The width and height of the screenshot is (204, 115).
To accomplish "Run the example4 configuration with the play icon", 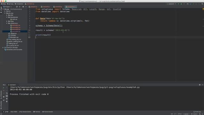I will click(178, 4).
